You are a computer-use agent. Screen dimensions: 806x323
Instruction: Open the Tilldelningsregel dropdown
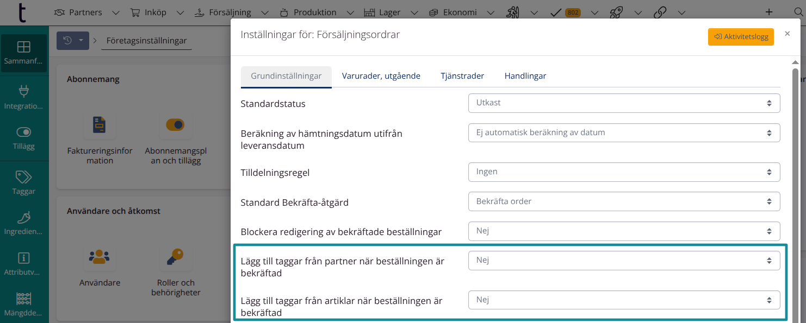click(624, 172)
